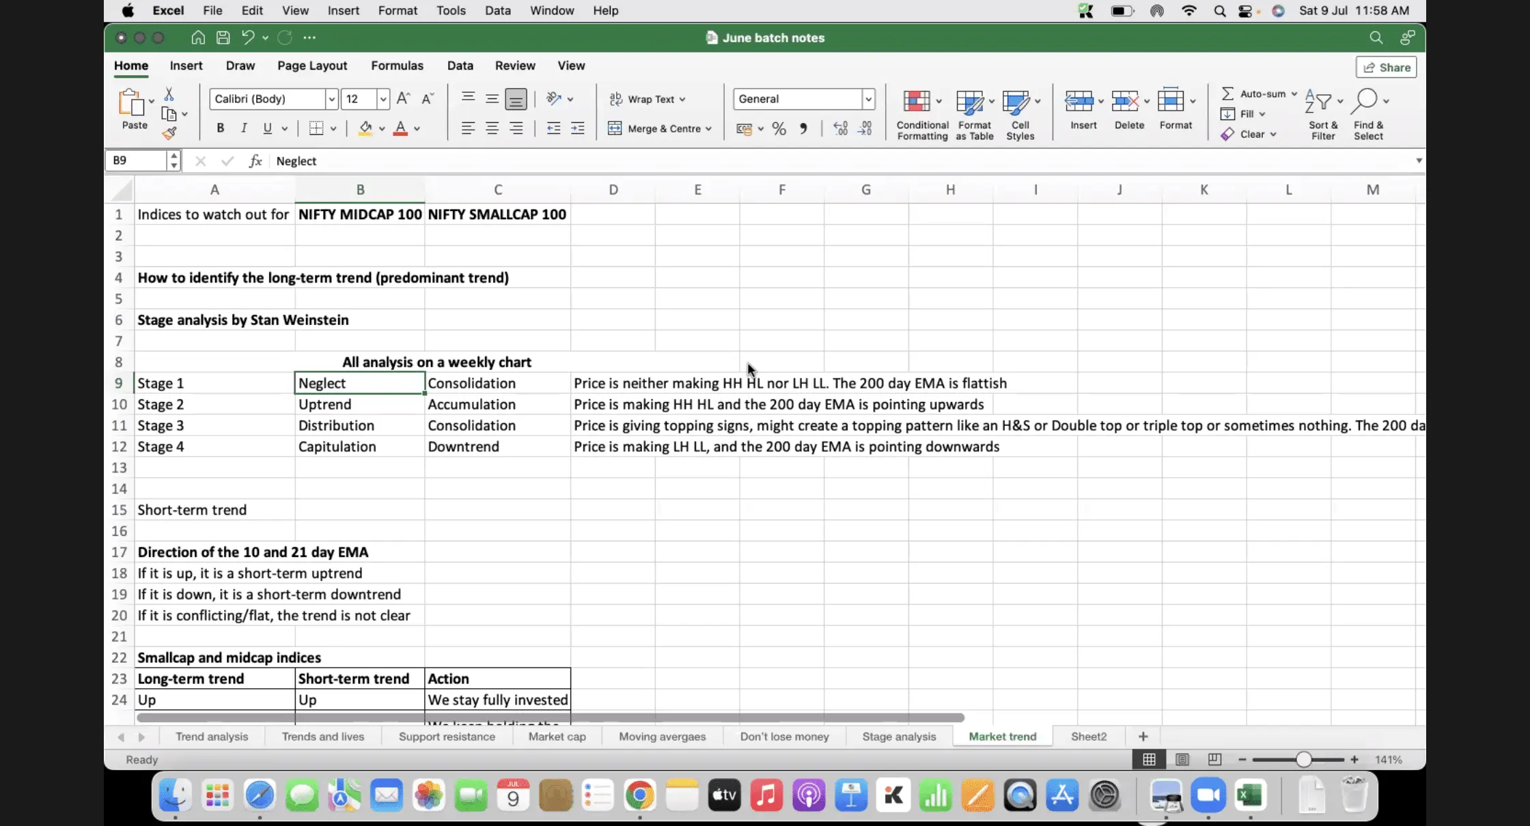
Task: Expand the General number format dropdown
Action: click(x=868, y=99)
